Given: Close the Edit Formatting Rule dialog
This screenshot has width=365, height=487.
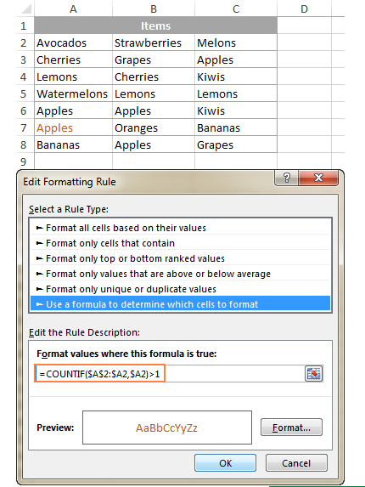Looking at the screenshot, I should point(318,178).
